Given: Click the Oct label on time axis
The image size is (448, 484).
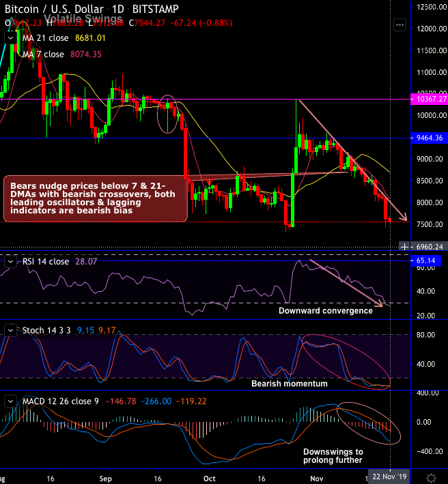Looking at the screenshot, I should [x=209, y=479].
